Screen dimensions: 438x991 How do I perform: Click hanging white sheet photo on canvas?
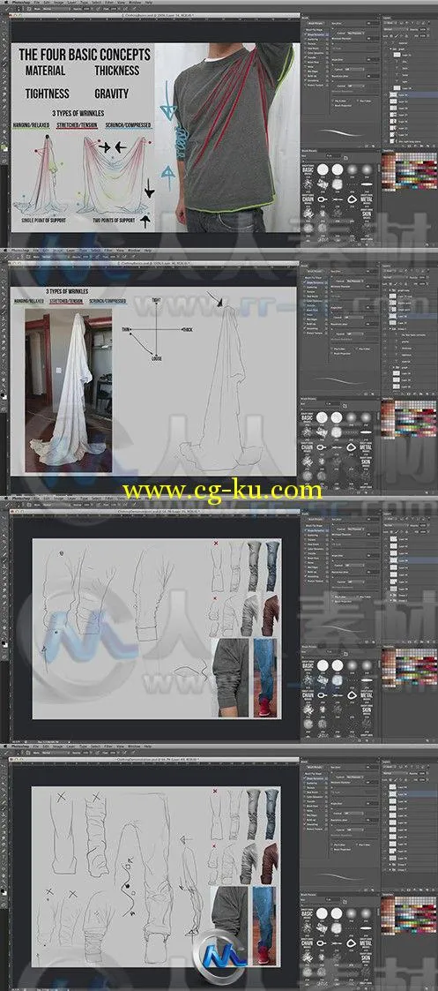pyautogui.click(x=68, y=391)
